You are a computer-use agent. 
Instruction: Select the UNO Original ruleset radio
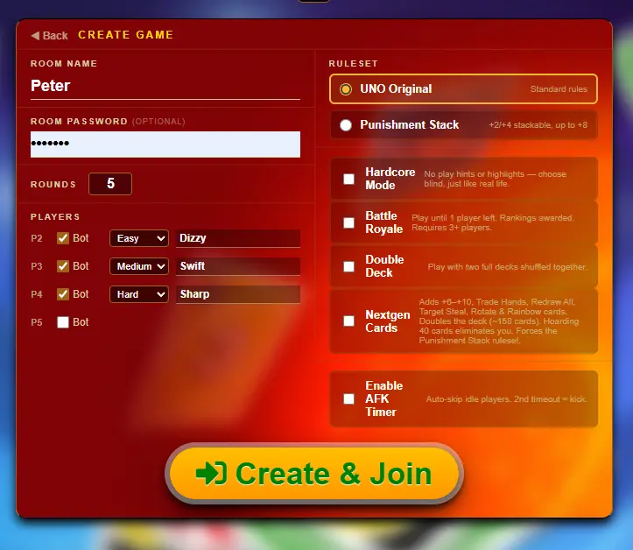click(x=346, y=88)
